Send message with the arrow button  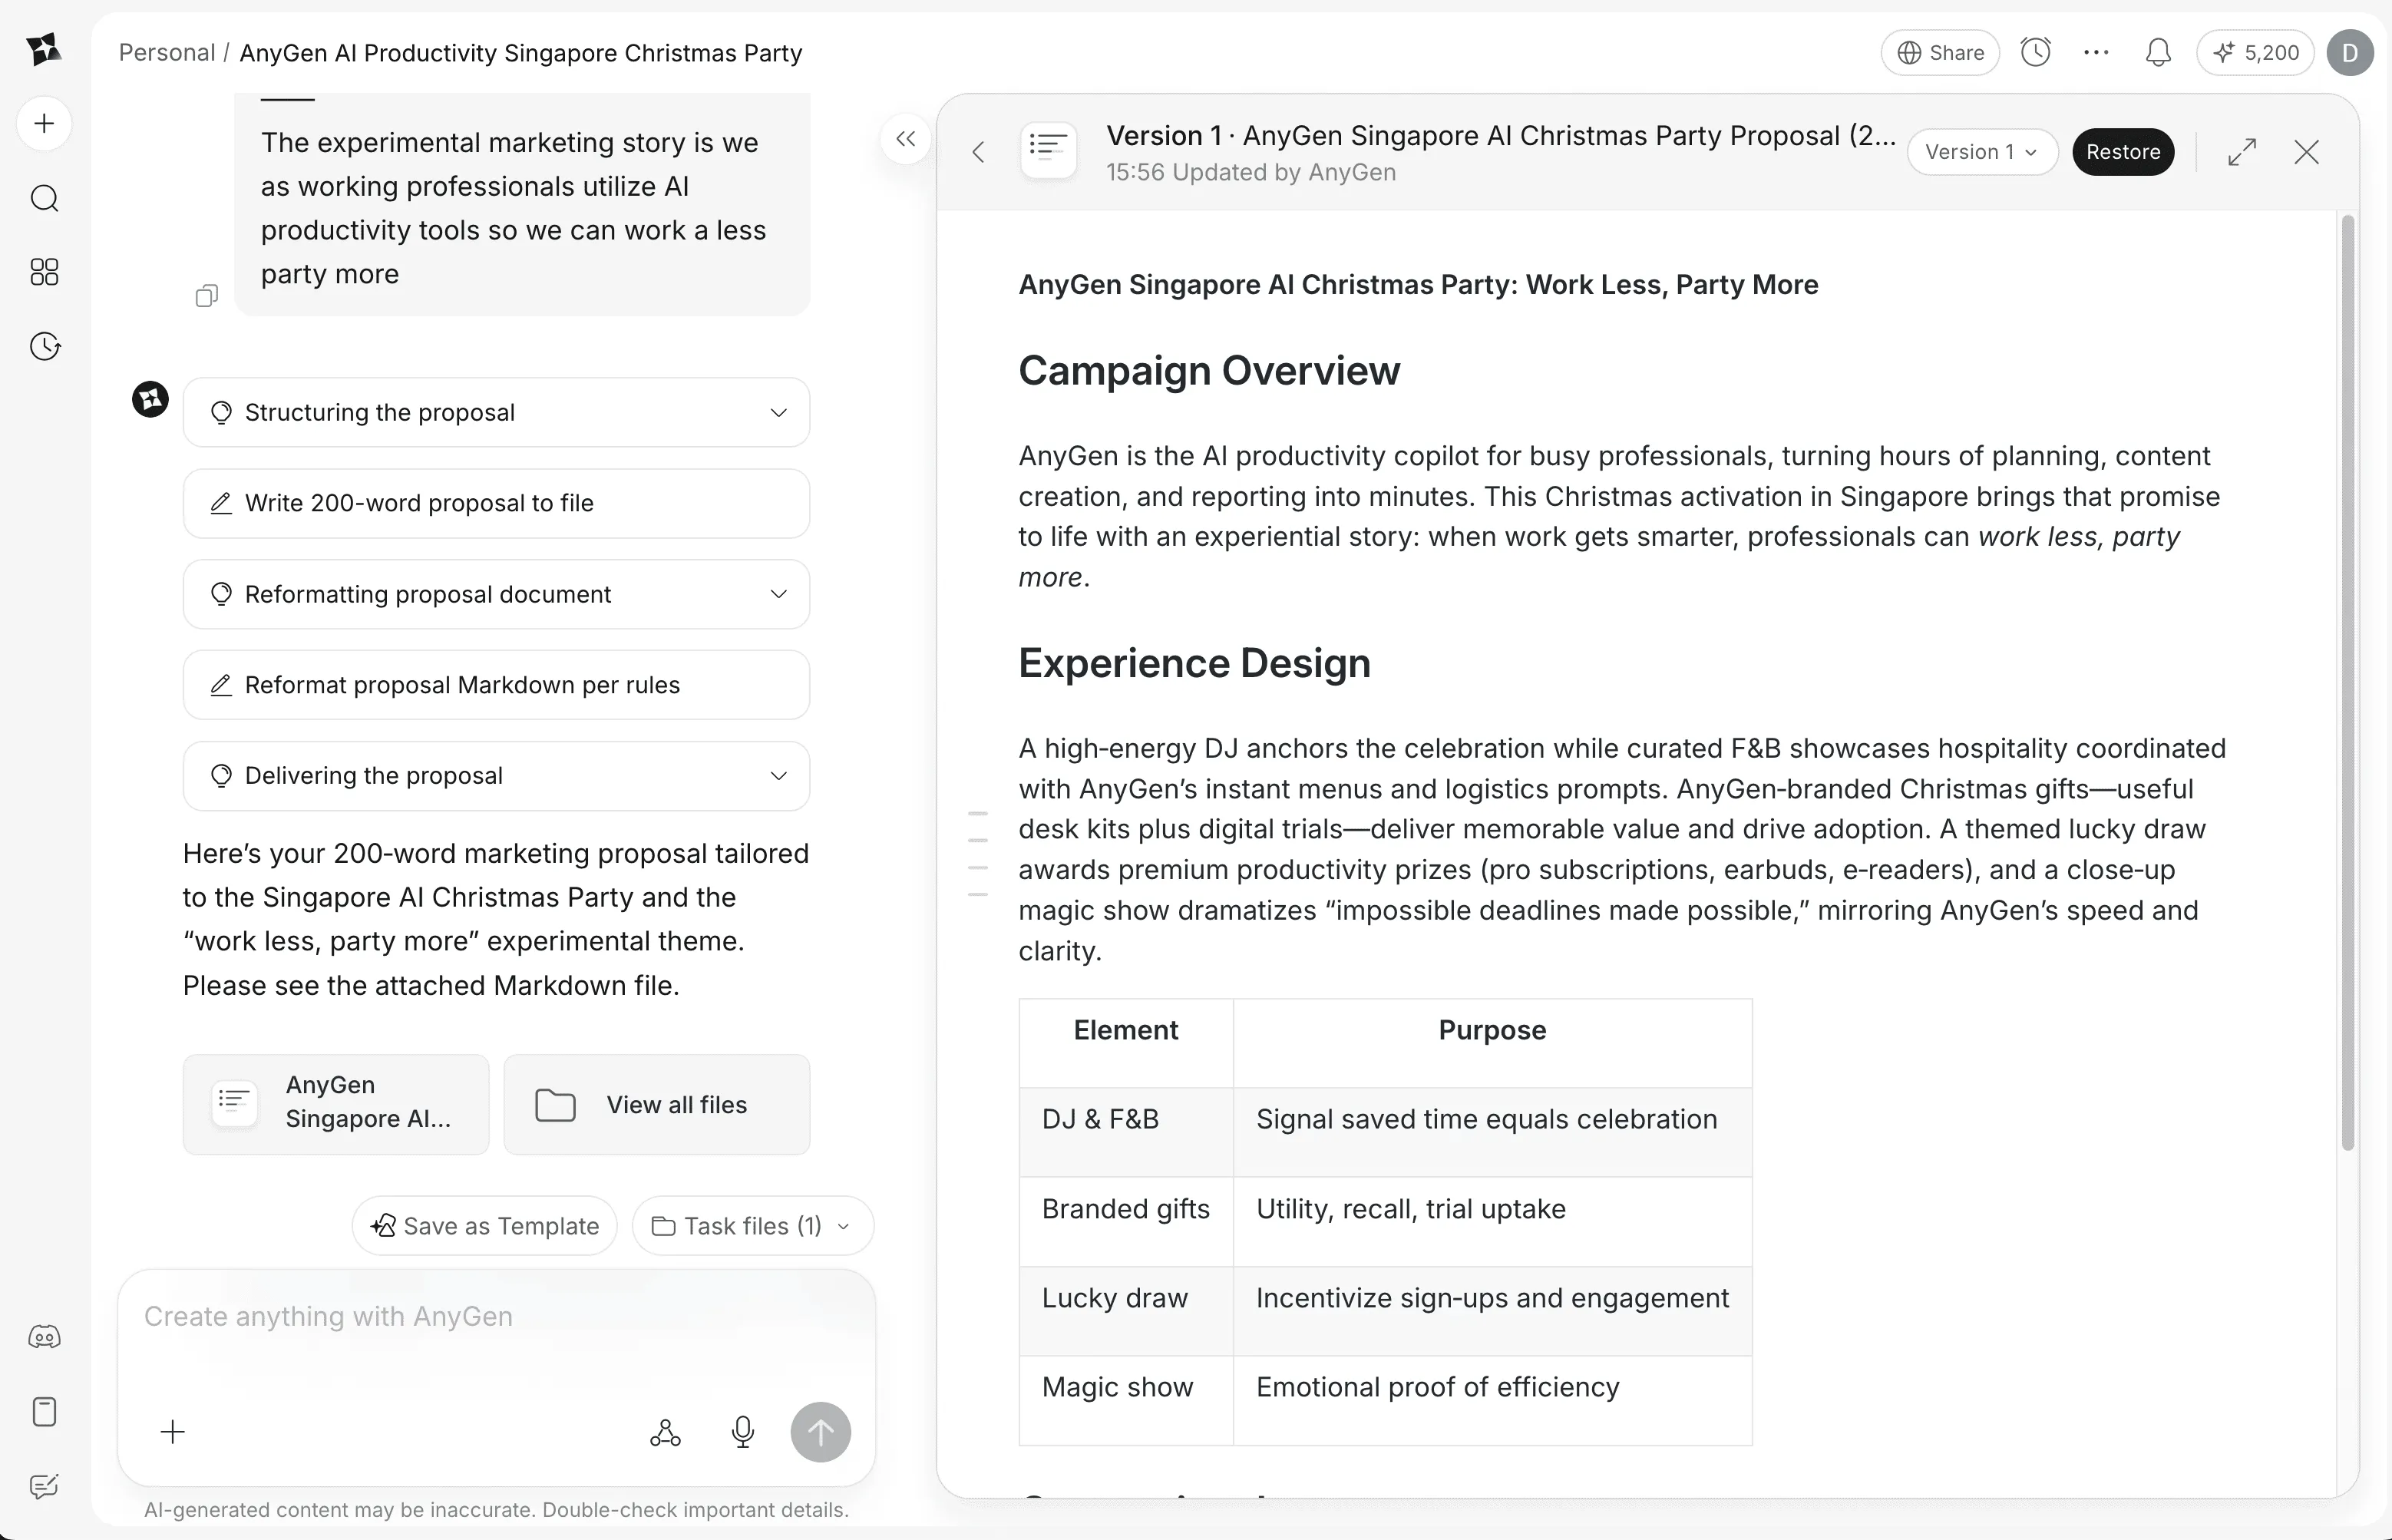tap(821, 1432)
